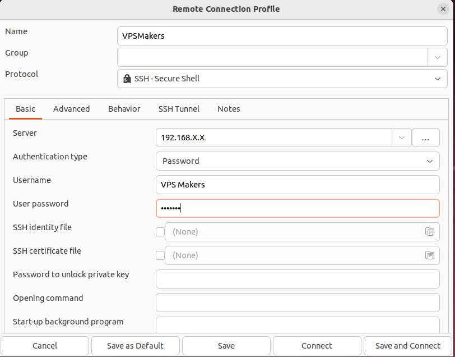Click the Opening command input field

(298, 303)
